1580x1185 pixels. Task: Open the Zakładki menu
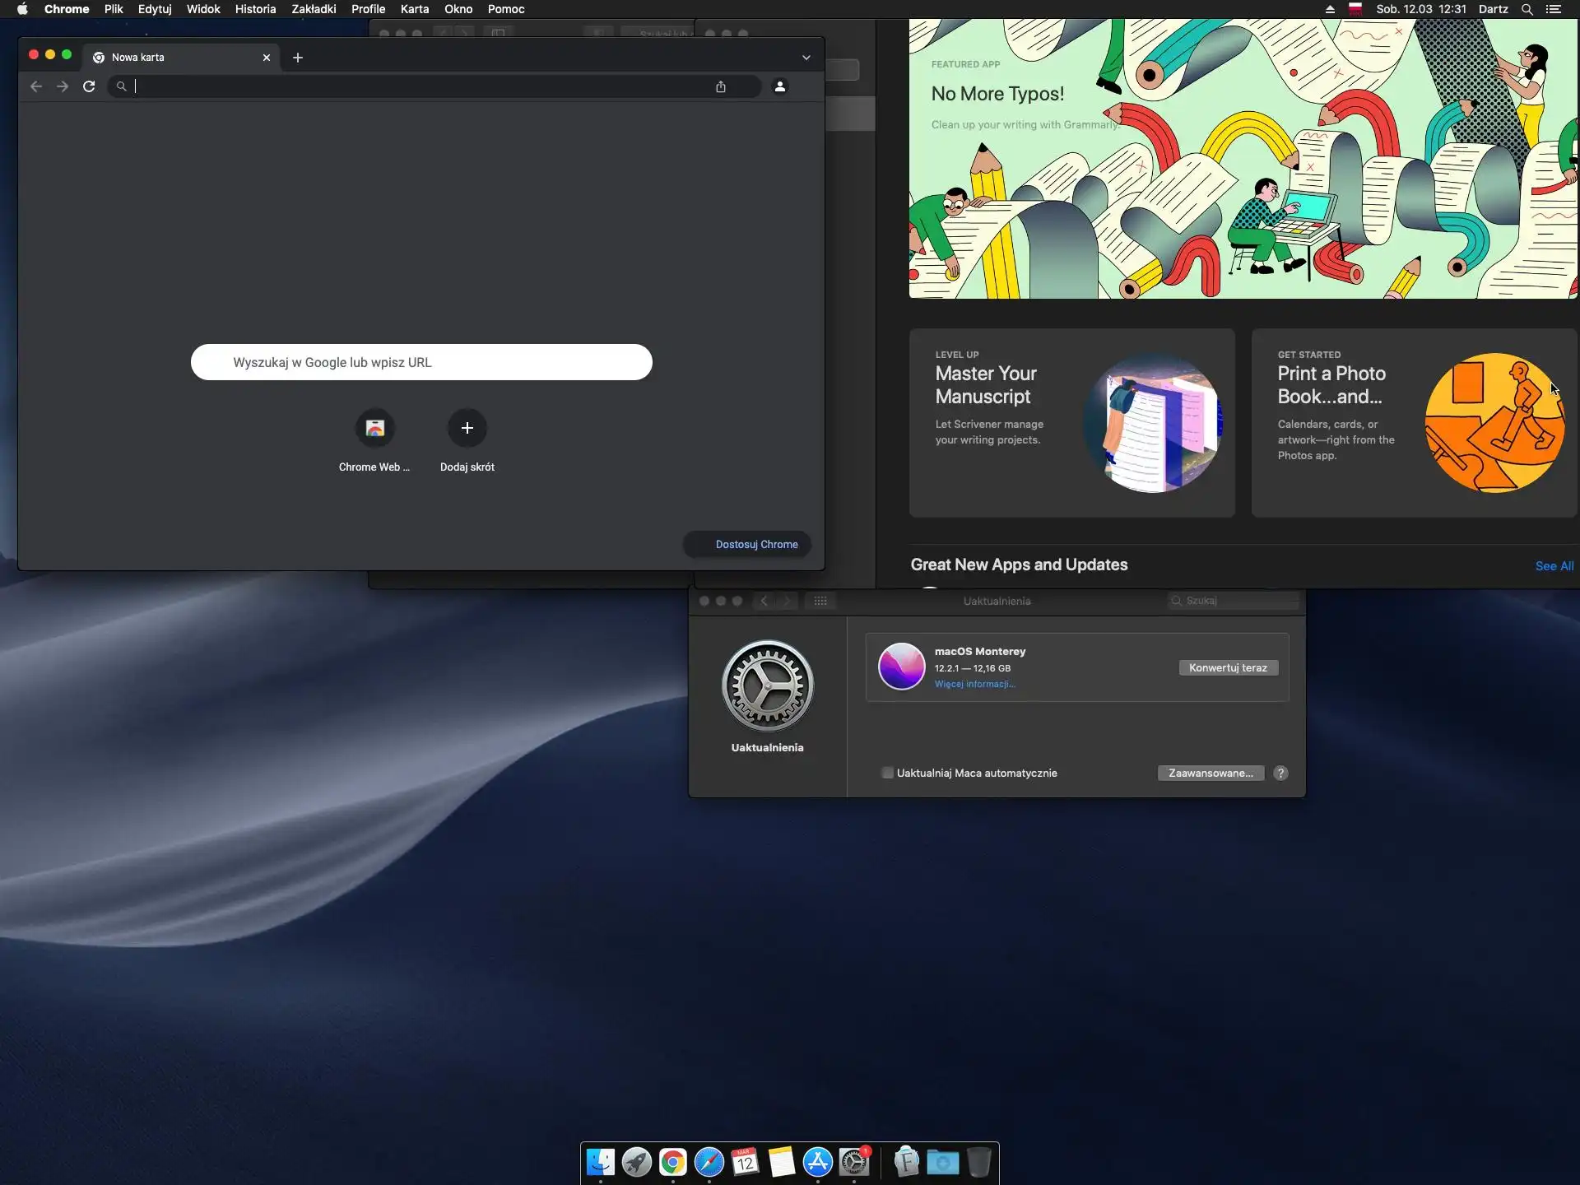point(314,9)
